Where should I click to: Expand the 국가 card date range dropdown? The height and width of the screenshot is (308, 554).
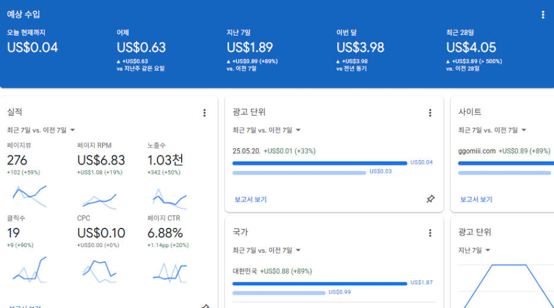[x=267, y=250]
